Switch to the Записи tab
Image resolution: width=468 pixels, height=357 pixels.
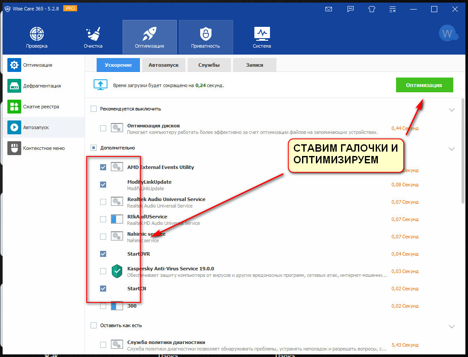(x=255, y=65)
